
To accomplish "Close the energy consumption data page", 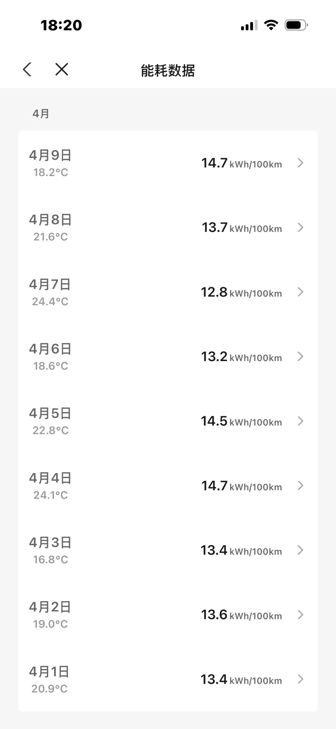I will pyautogui.click(x=62, y=69).
